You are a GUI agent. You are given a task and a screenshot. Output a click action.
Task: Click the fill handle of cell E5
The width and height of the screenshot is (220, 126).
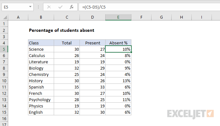(131, 52)
